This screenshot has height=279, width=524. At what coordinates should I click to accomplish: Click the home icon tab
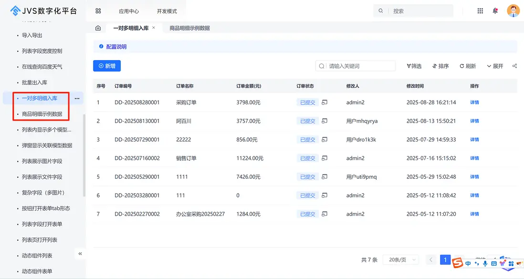point(98,28)
